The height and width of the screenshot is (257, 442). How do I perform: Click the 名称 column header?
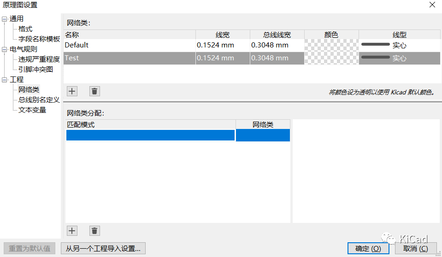[130, 35]
